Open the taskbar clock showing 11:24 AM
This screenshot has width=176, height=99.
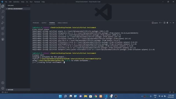click(171, 96)
